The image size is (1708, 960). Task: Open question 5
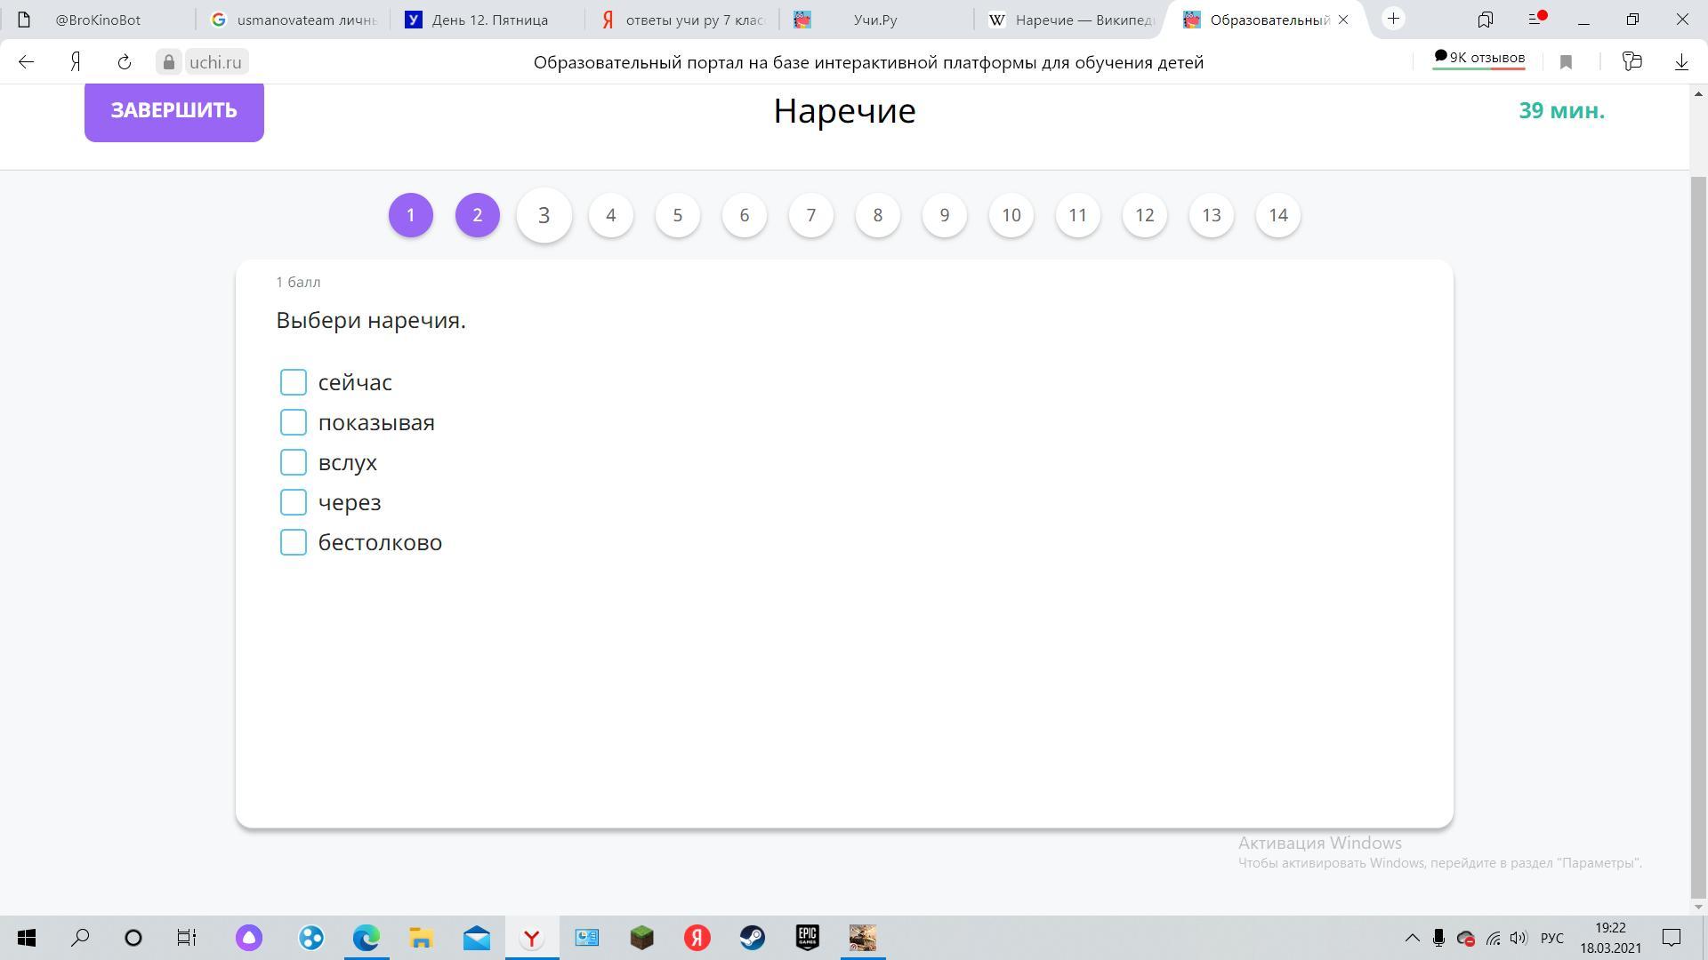(678, 215)
